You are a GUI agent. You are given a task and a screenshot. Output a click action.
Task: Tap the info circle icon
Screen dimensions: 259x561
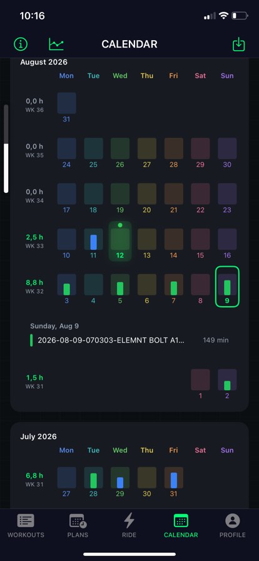[21, 44]
